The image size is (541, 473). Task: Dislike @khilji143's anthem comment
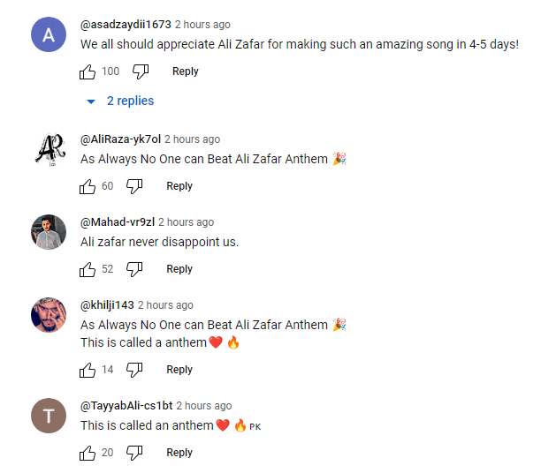click(134, 370)
